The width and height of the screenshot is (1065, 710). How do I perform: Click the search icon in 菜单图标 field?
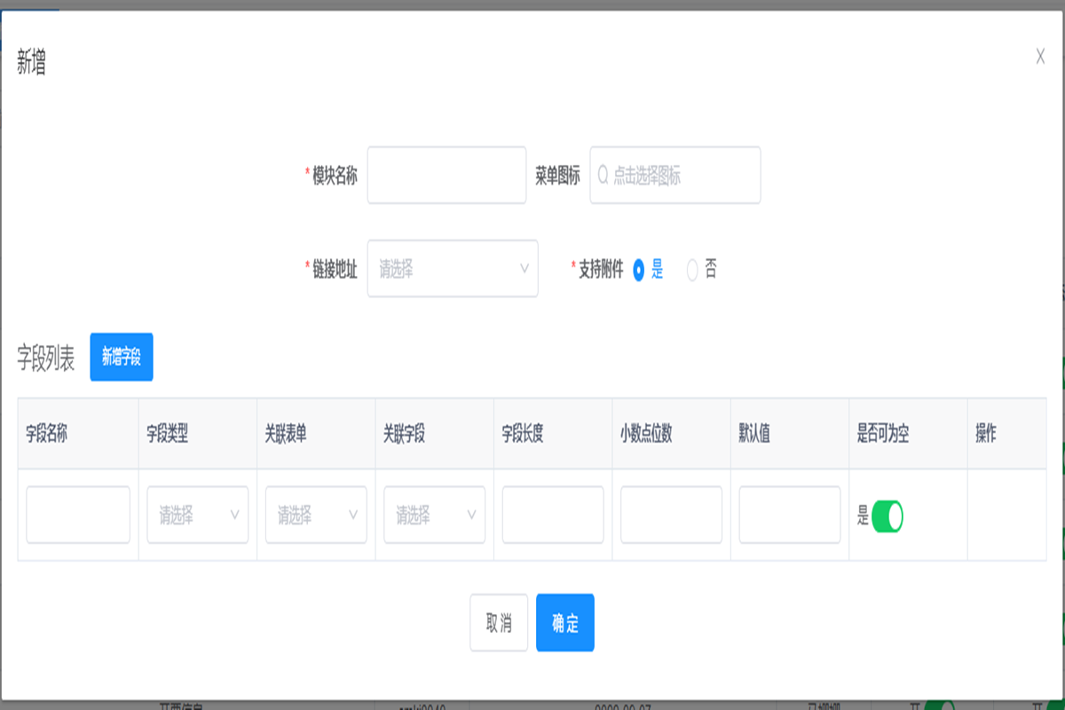[603, 176]
